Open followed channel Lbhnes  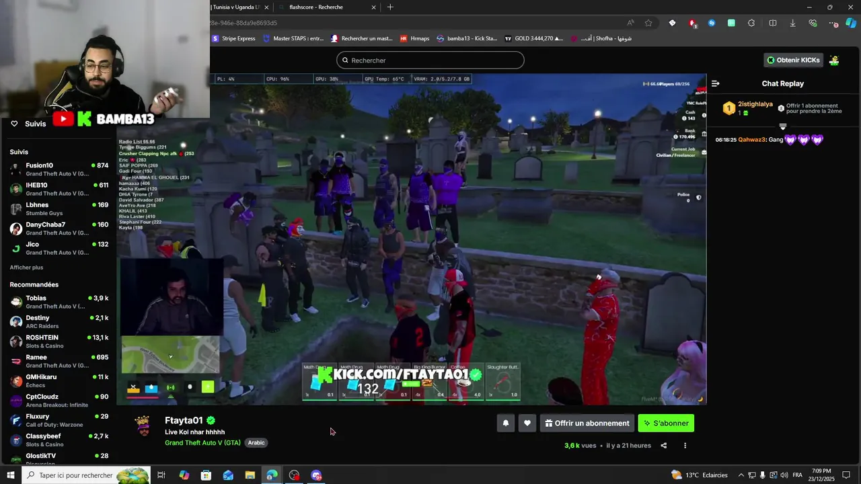point(59,208)
